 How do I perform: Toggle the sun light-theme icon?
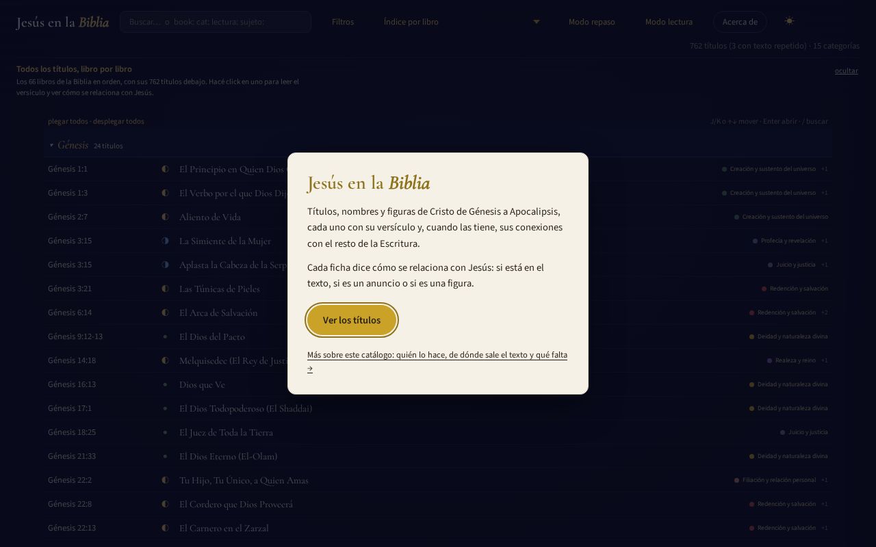pos(789,21)
